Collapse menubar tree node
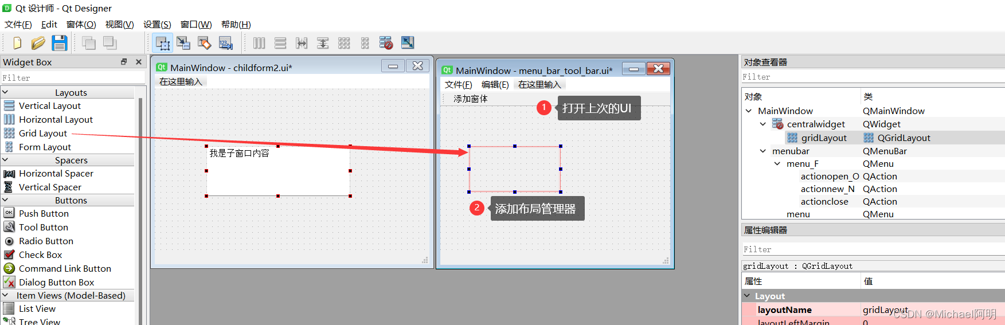 (763, 151)
